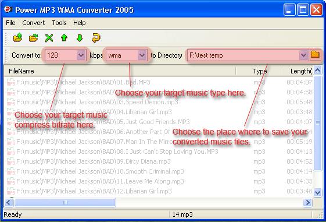This screenshot has width=326, height=222.
Task: Open the Tools menu
Action: [x=59, y=23]
